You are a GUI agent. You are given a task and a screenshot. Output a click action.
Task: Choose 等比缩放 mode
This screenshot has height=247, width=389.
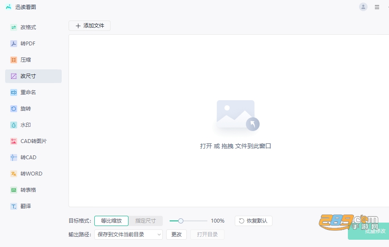pyautogui.click(x=111, y=221)
